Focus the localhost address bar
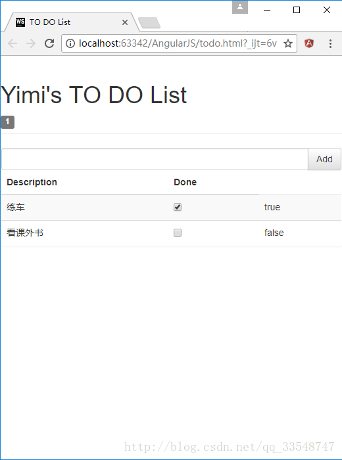342x460 pixels. point(178,43)
